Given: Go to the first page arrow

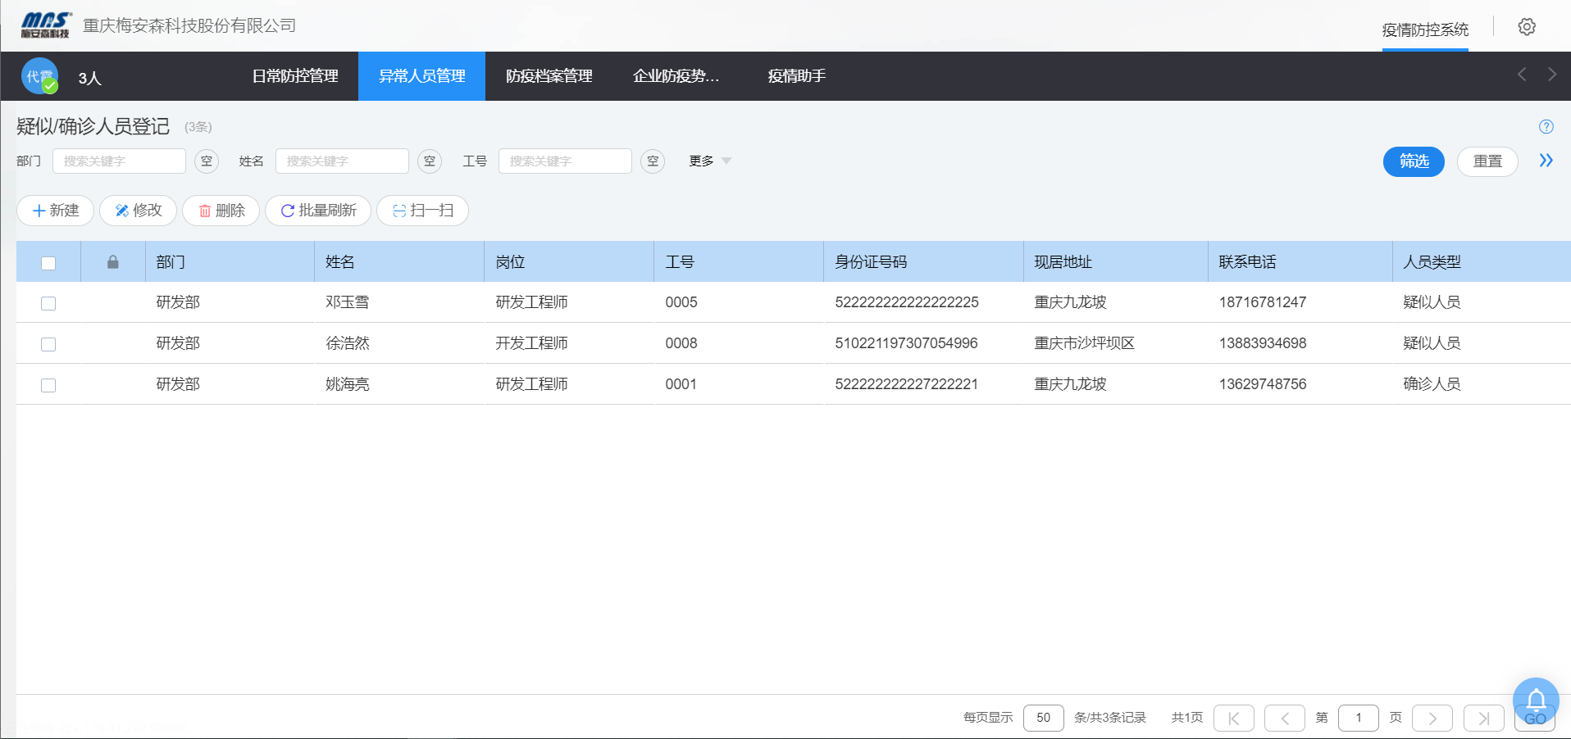Looking at the screenshot, I should click(1233, 719).
